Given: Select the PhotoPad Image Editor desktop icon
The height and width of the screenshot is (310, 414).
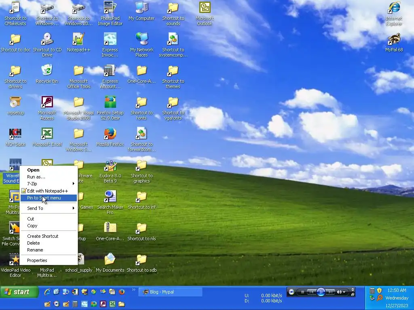Looking at the screenshot, I should point(110,13).
